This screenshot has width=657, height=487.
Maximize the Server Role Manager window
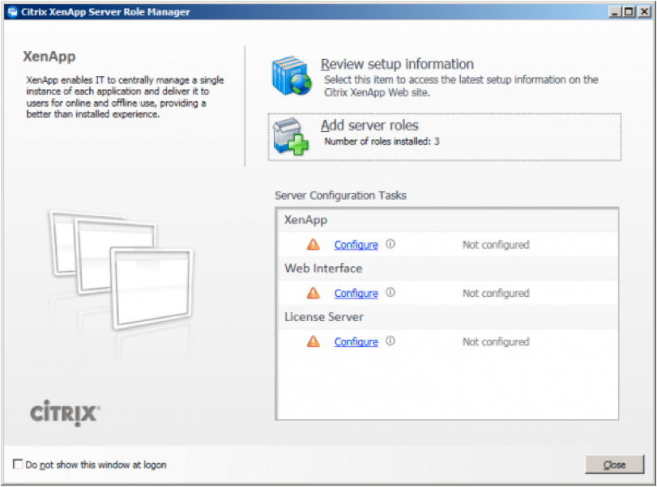click(629, 11)
